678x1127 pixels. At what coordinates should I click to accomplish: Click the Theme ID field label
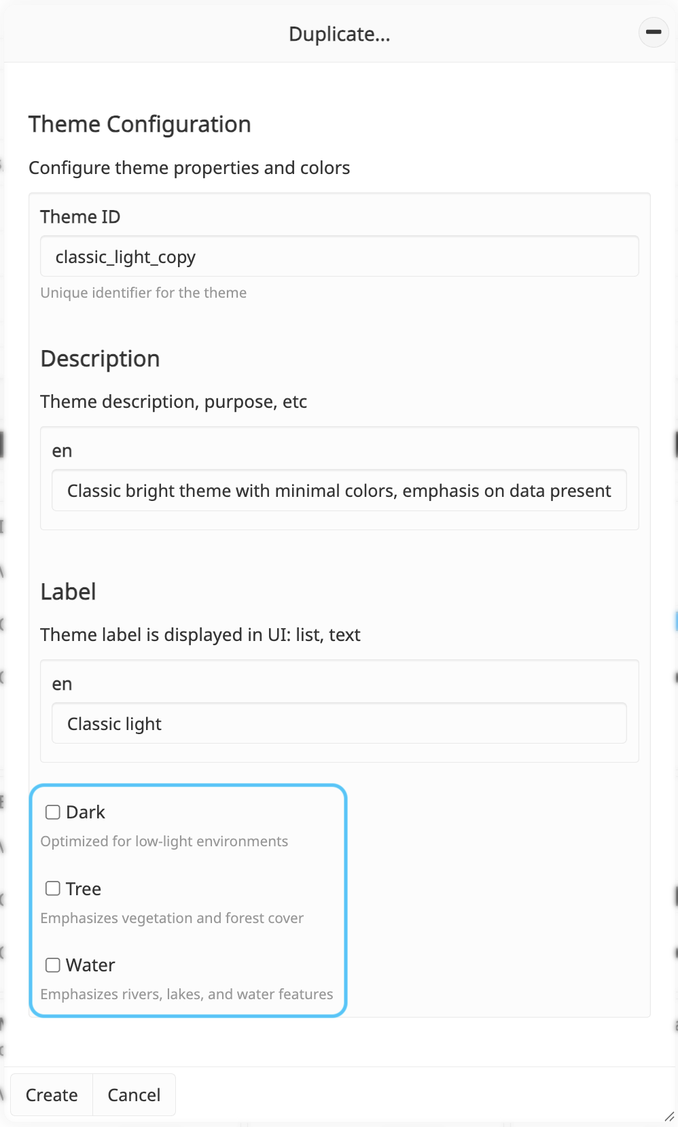click(80, 217)
